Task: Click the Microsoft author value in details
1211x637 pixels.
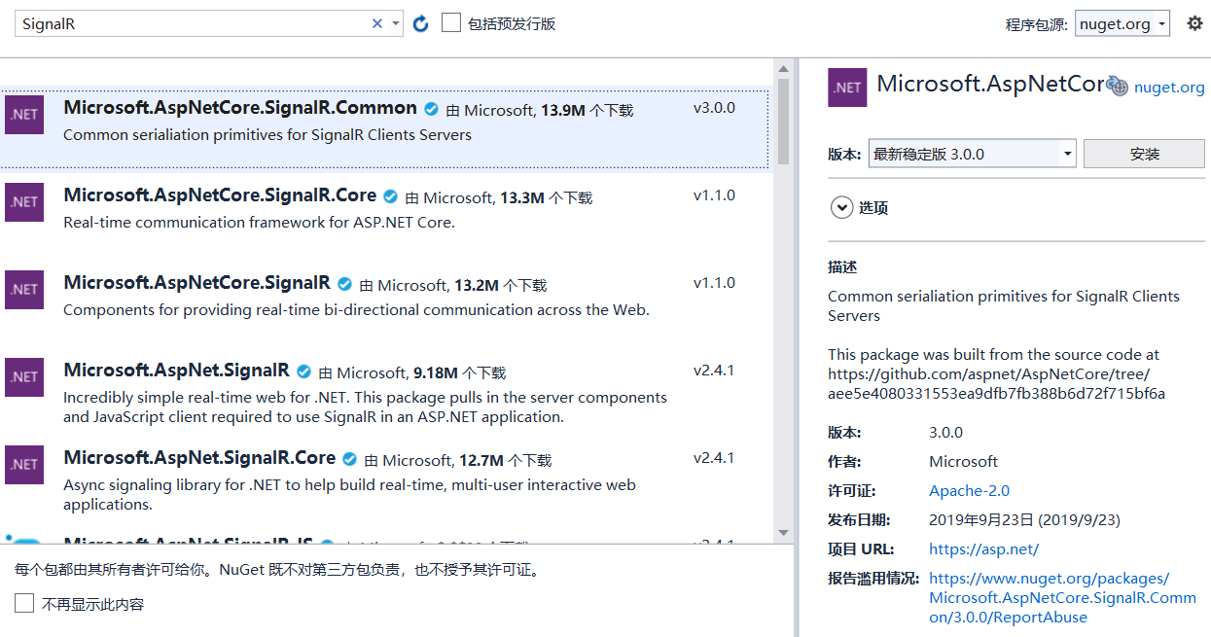Action: coord(963,461)
